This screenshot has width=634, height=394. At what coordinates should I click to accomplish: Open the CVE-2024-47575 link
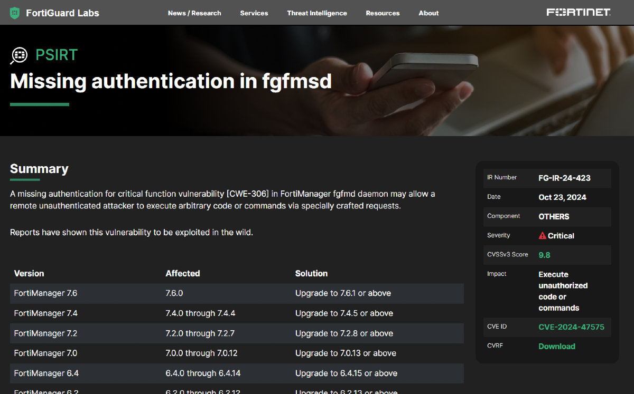click(x=571, y=327)
